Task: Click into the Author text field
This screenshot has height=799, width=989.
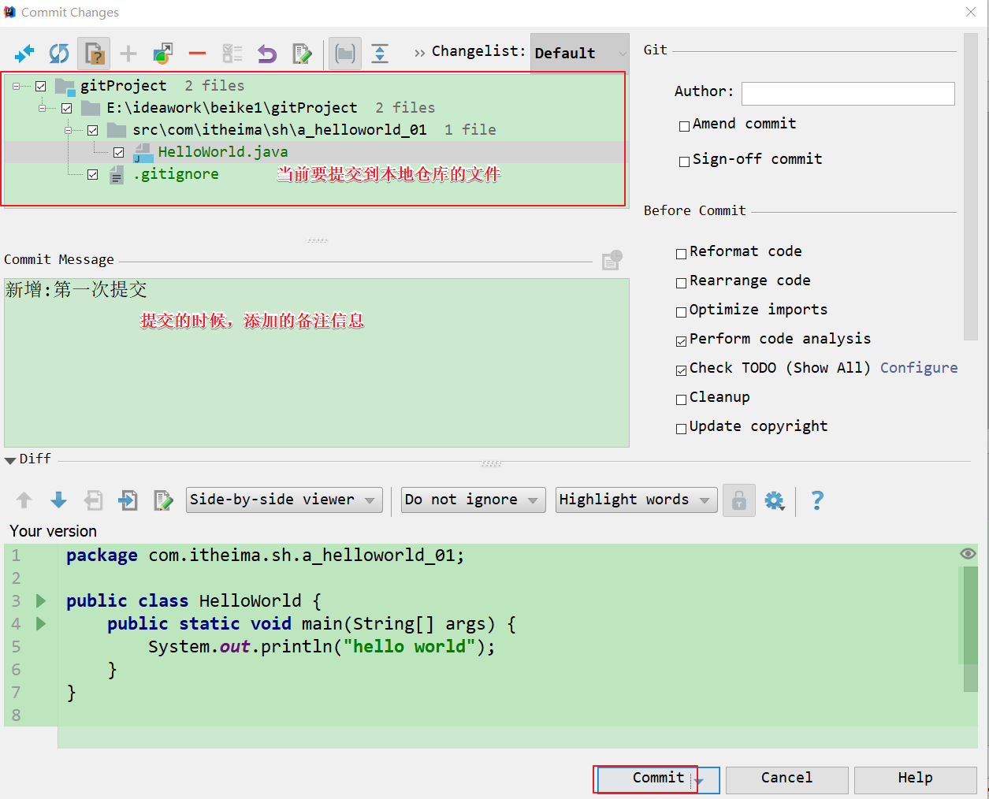Action: click(x=847, y=94)
